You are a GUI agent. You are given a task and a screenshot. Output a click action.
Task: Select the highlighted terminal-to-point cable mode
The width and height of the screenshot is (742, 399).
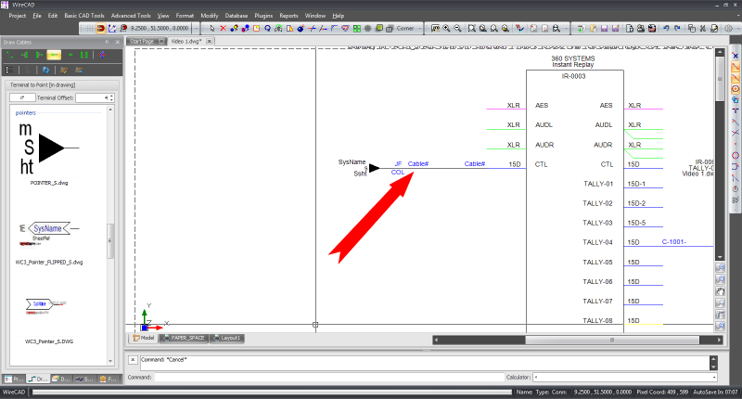(54, 55)
